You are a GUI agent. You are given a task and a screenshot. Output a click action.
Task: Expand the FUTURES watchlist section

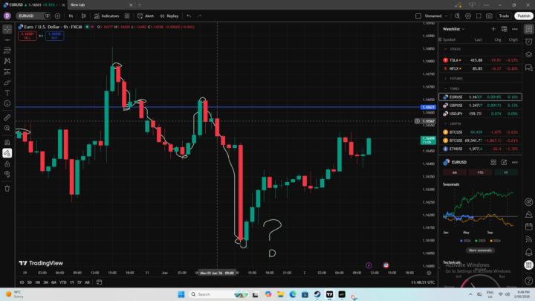(x=445, y=79)
